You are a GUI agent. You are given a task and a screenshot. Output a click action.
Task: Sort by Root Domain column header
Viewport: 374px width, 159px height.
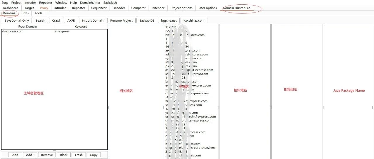pyautogui.click(x=28, y=27)
